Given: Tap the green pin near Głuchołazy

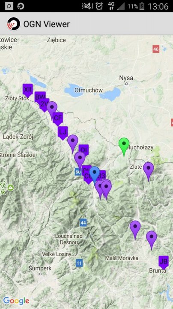Looking at the screenshot, I should [124, 147].
